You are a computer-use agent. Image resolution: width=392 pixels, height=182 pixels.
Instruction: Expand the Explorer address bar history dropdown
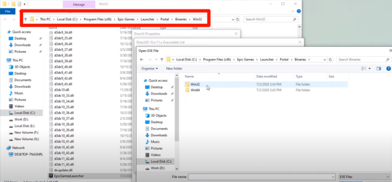(233, 19)
